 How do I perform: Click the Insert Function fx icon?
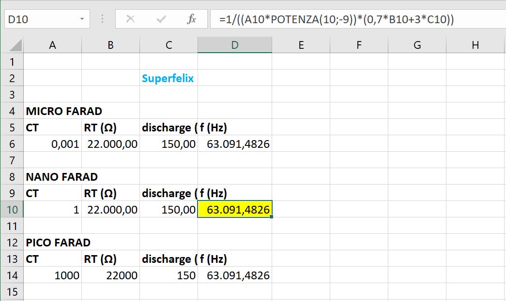click(191, 19)
